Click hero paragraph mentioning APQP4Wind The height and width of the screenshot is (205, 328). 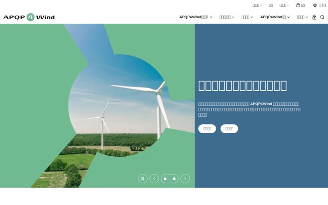[250, 109]
